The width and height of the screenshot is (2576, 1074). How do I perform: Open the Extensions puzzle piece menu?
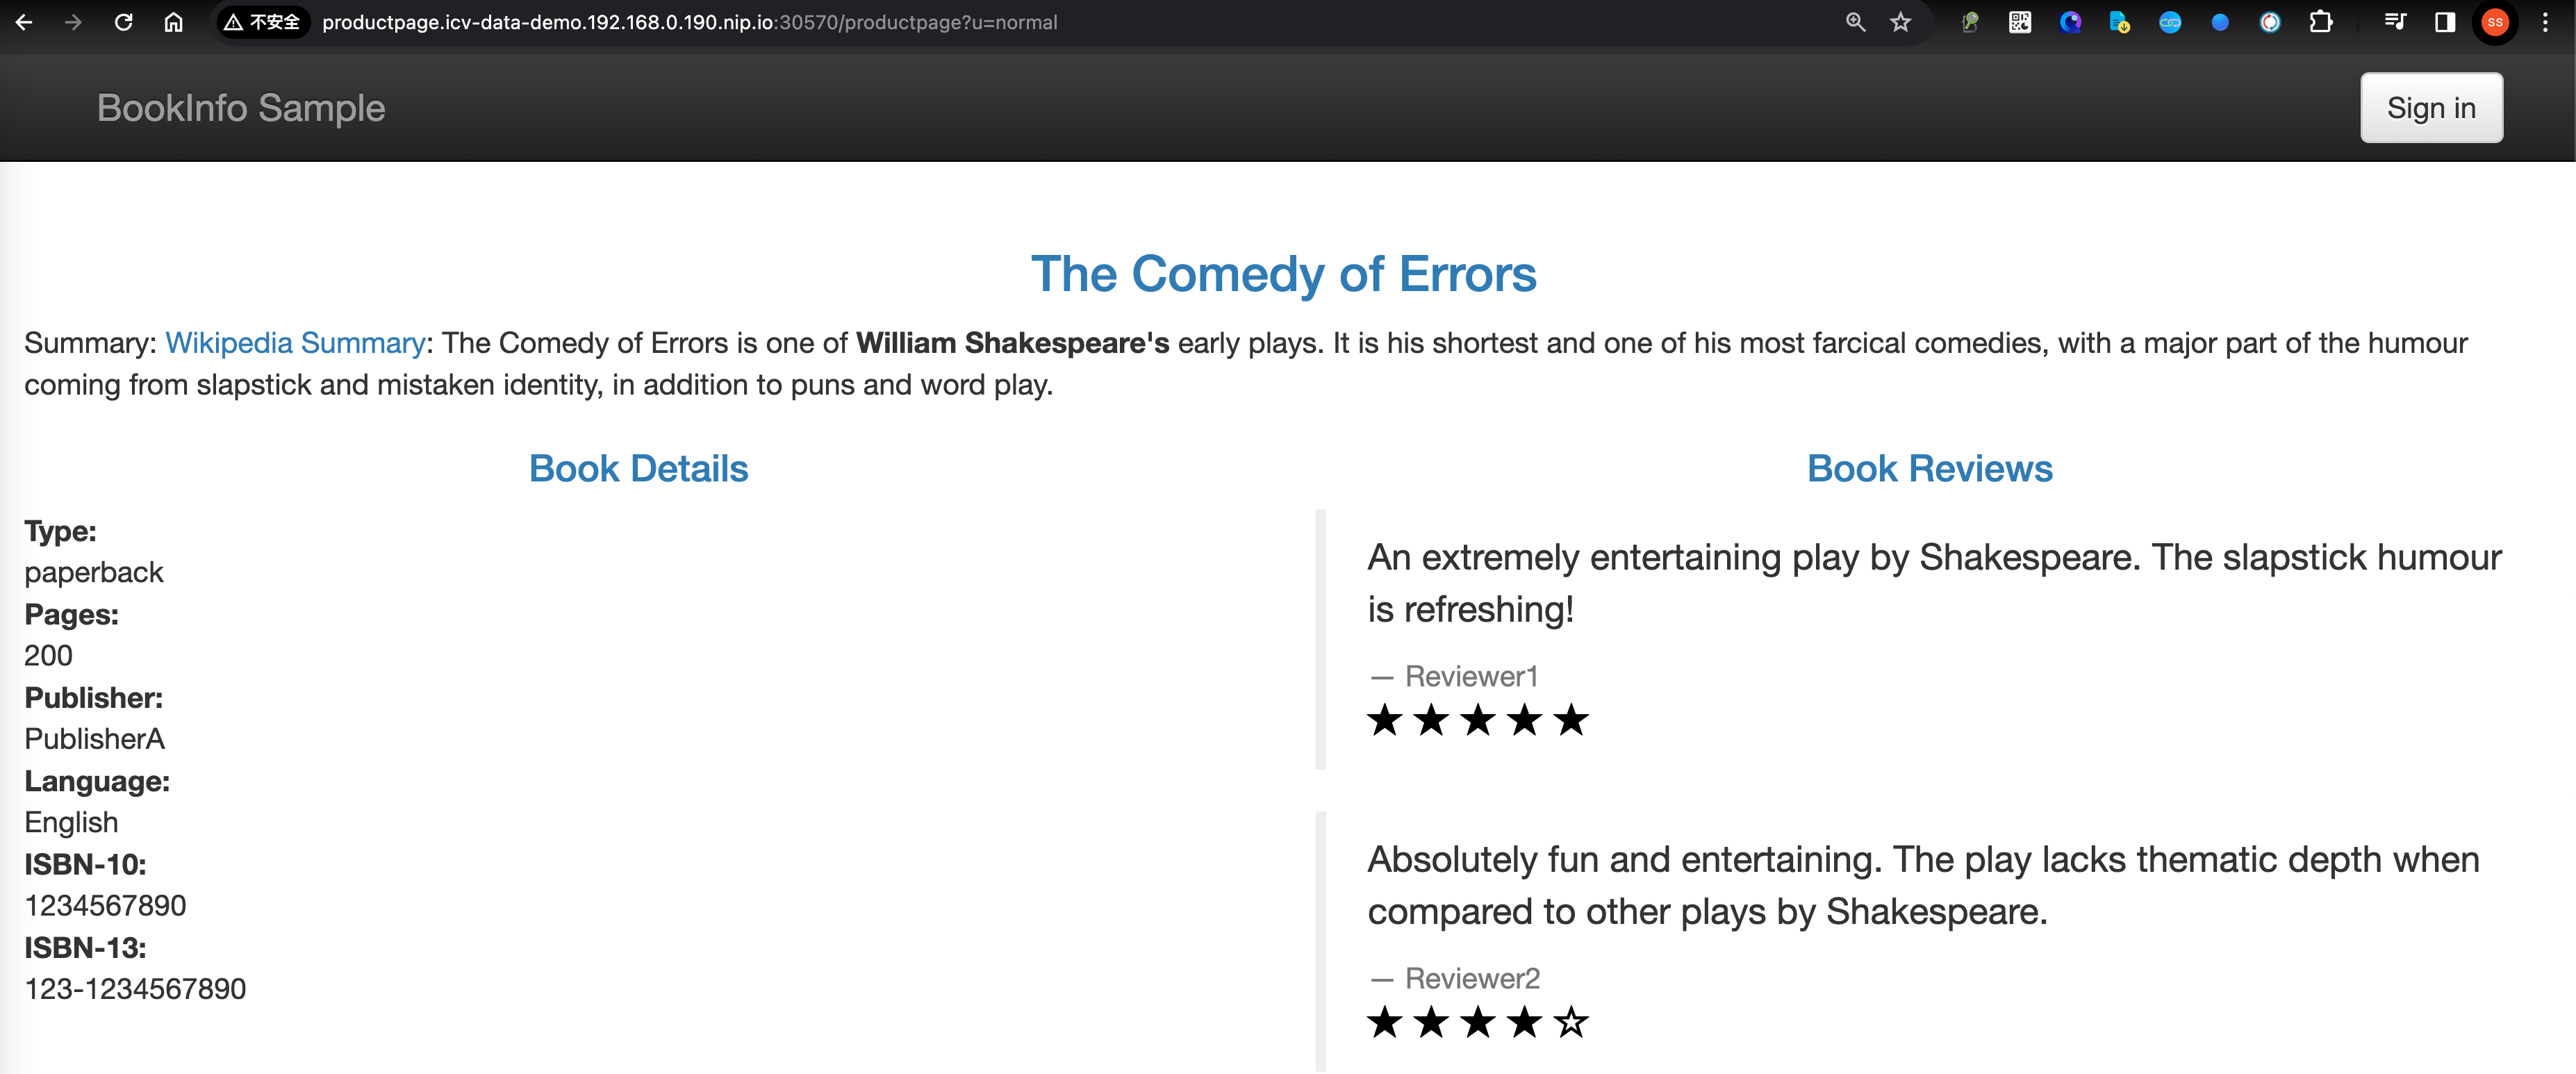[x=2321, y=22]
